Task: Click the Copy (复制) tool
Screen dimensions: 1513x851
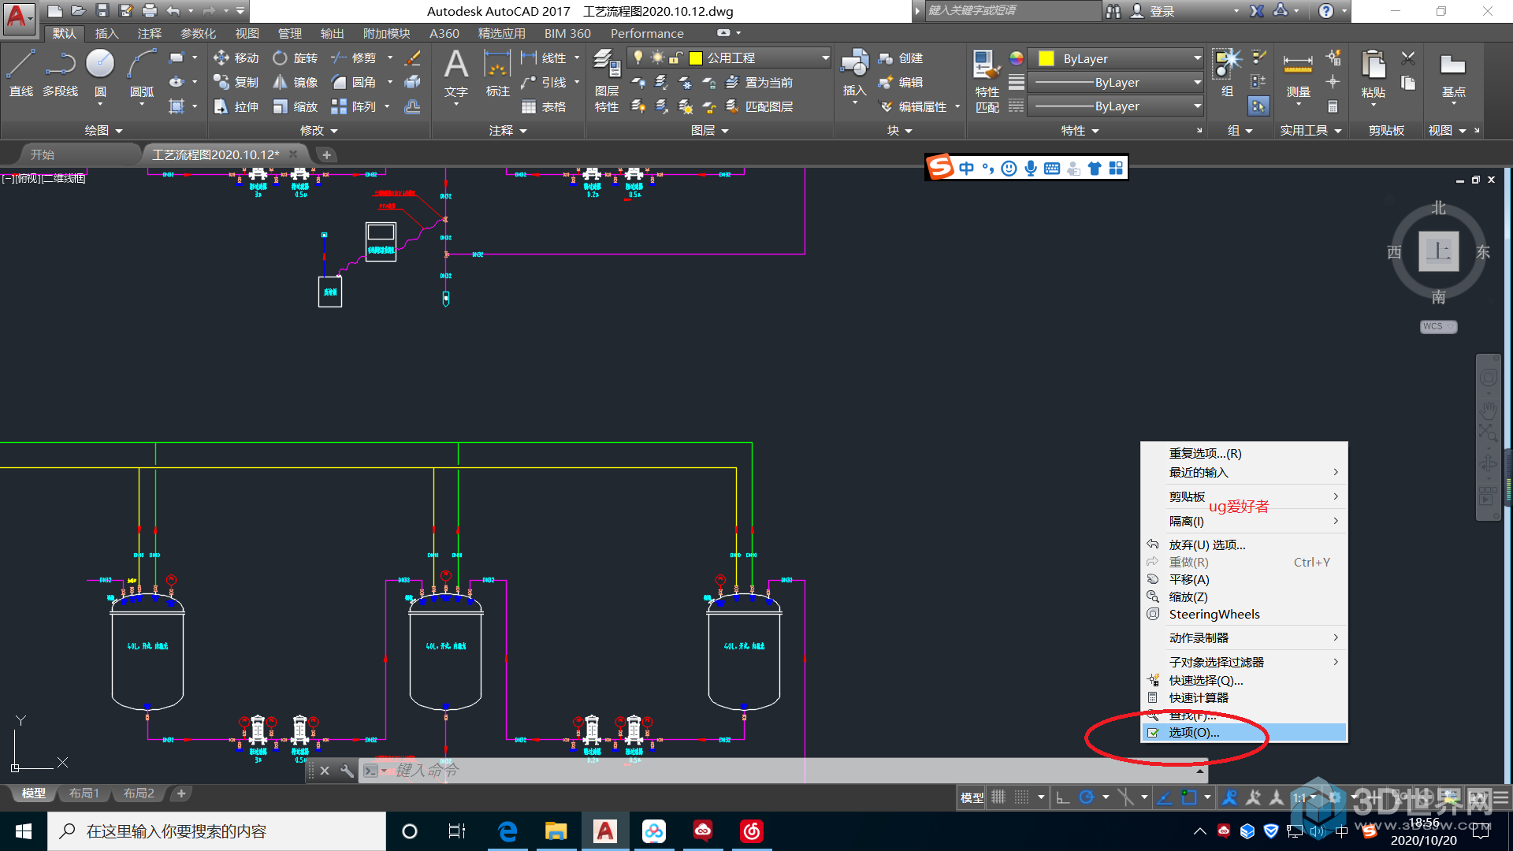Action: 236,83
